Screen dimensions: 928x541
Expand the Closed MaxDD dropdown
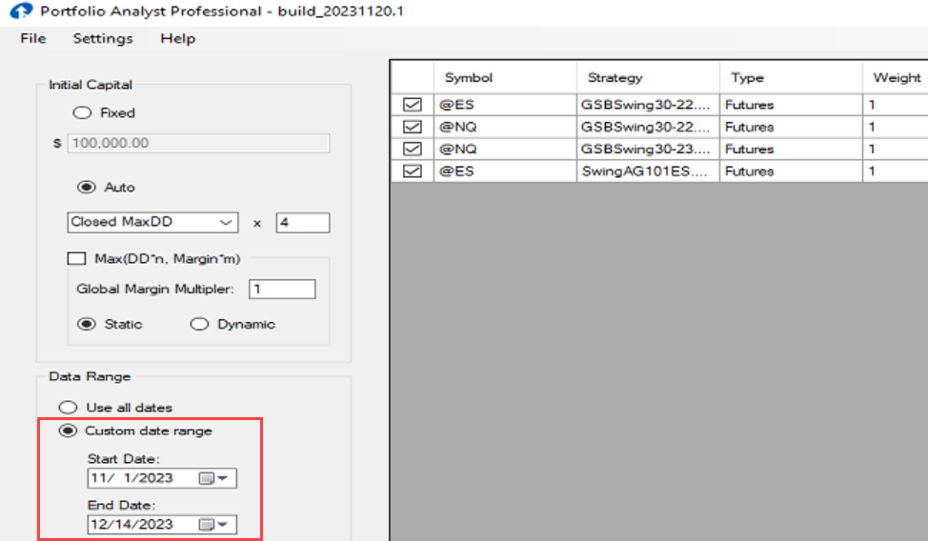[226, 222]
